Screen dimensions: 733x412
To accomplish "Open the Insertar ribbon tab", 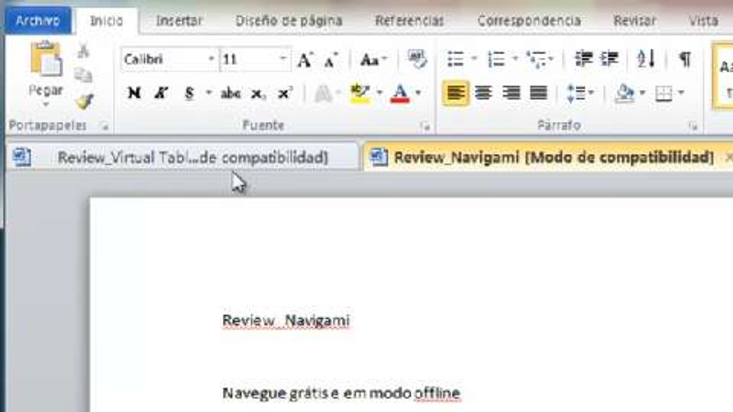I will (179, 21).
